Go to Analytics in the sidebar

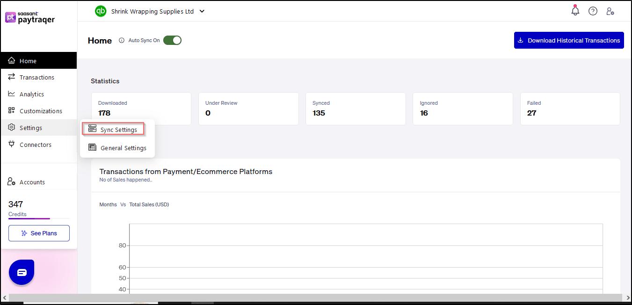31,94
